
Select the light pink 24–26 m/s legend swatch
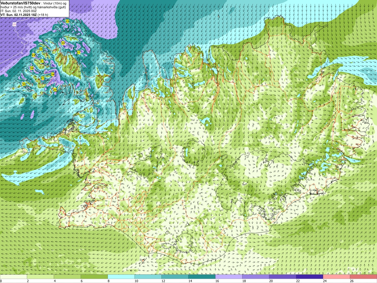336,277
